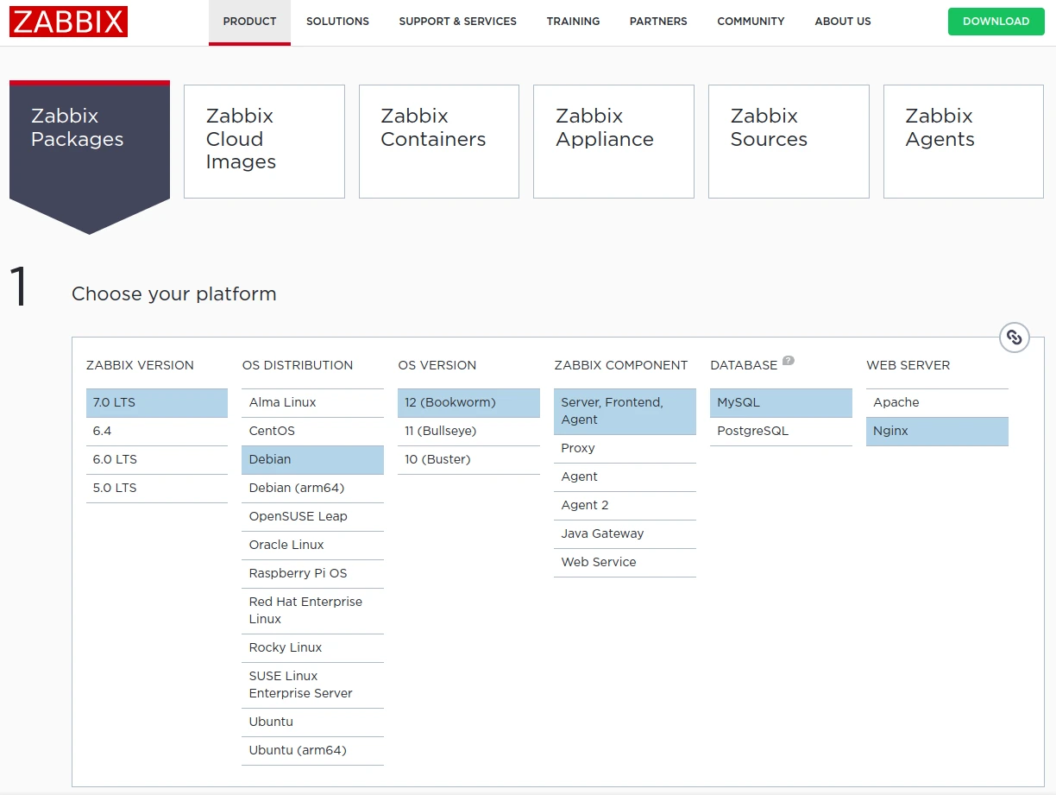Switch to the Zabbix Sources tab
1056x795 pixels.
tap(789, 142)
